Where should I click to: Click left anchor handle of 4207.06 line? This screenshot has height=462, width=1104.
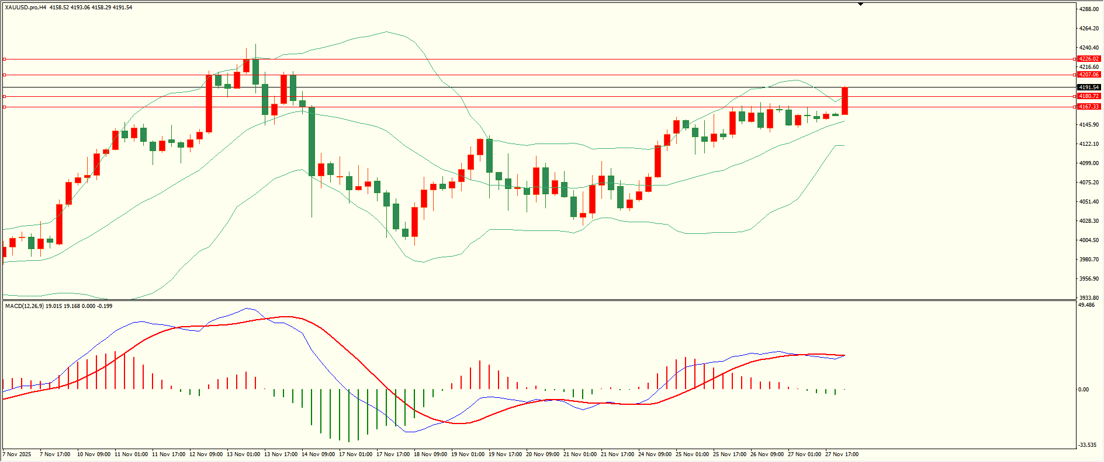coord(5,75)
